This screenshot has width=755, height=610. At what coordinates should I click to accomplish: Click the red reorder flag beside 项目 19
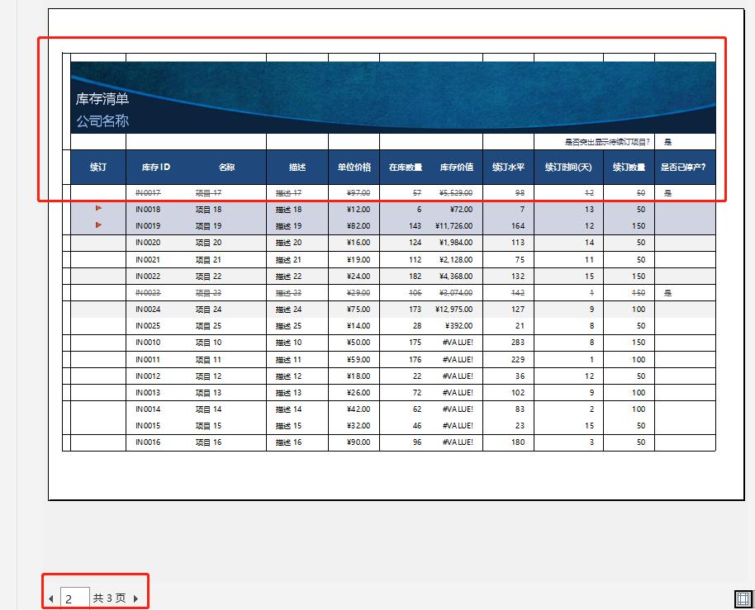(x=98, y=225)
